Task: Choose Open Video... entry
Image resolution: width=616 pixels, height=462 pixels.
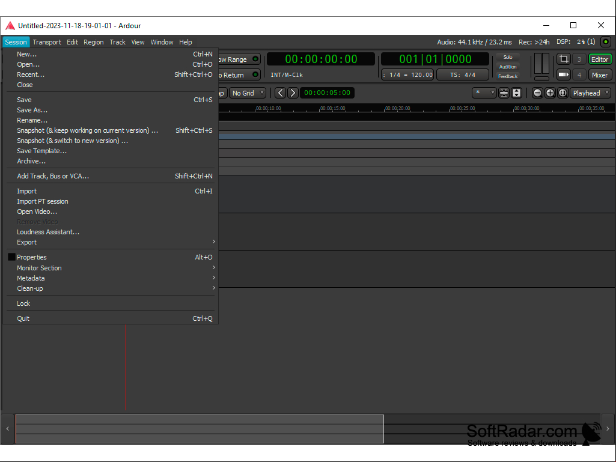Action: point(111,211)
